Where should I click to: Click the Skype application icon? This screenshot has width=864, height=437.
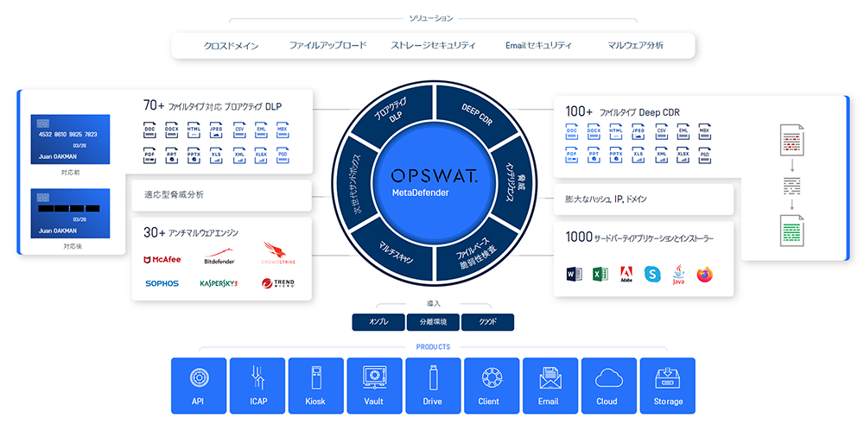pos(652,274)
